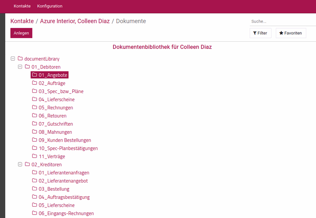Select the 04_Lieferscheine folder under Debitoren
316x218 pixels.
[x=57, y=99]
